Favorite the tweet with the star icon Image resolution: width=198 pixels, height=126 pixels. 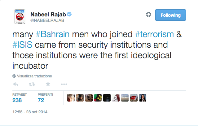tap(48, 84)
